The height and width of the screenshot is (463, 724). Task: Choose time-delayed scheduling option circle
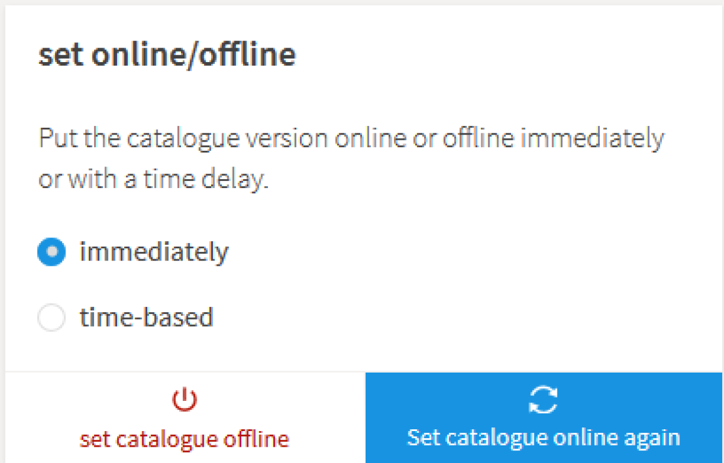click(51, 317)
